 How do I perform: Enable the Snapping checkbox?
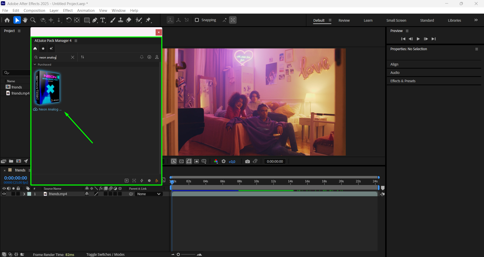coord(197,20)
